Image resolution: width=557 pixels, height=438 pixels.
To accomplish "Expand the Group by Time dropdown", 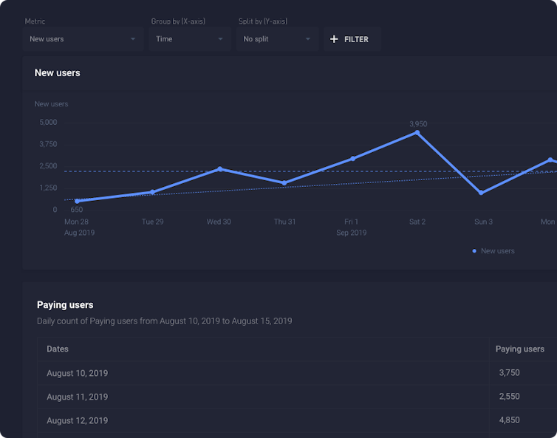I will [190, 39].
